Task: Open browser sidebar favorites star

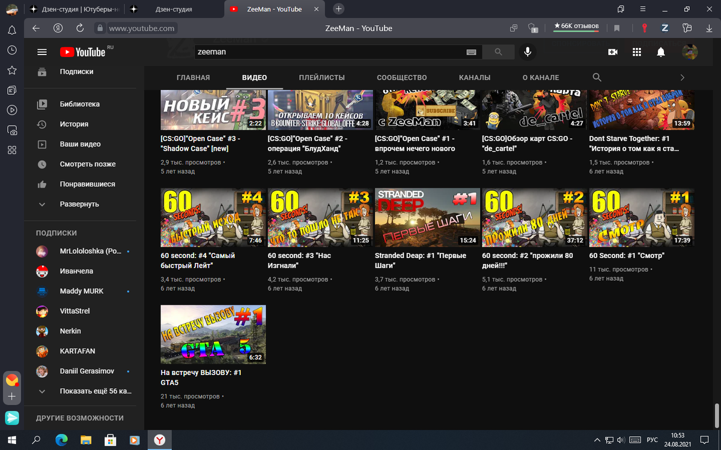Action: [11, 70]
